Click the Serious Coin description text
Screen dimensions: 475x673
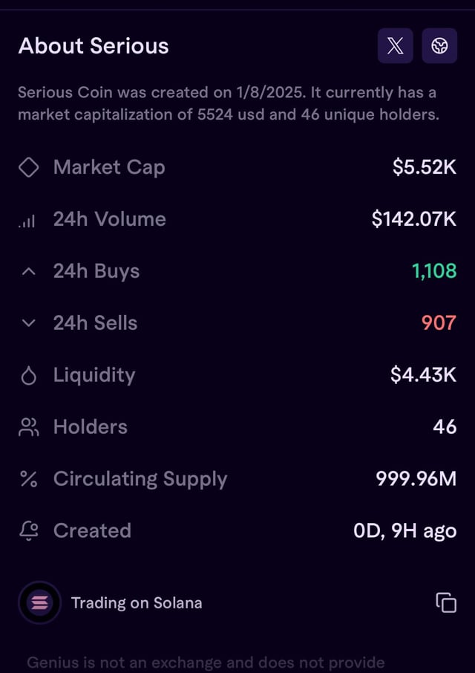(229, 104)
